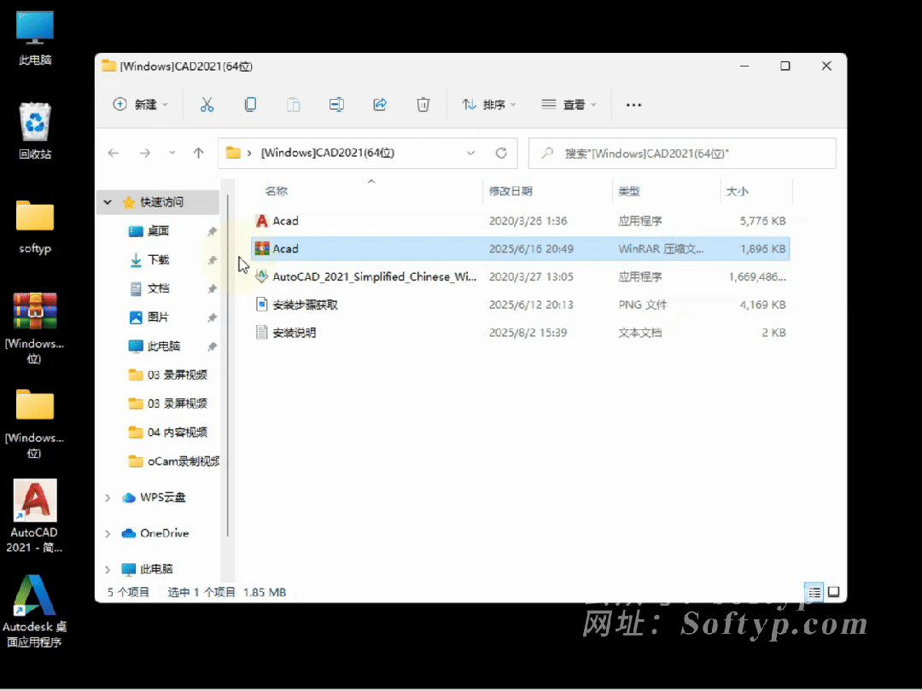
Task: Open 文档 in quick access
Action: point(158,288)
